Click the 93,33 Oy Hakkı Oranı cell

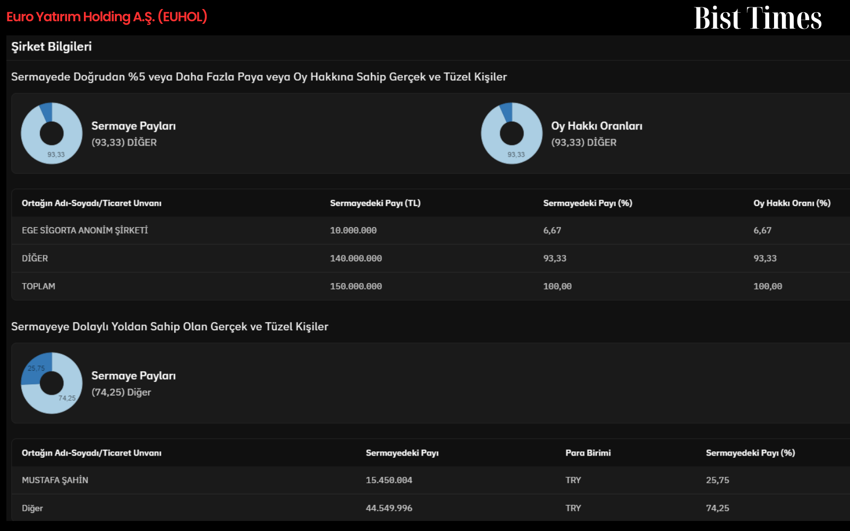(765, 259)
